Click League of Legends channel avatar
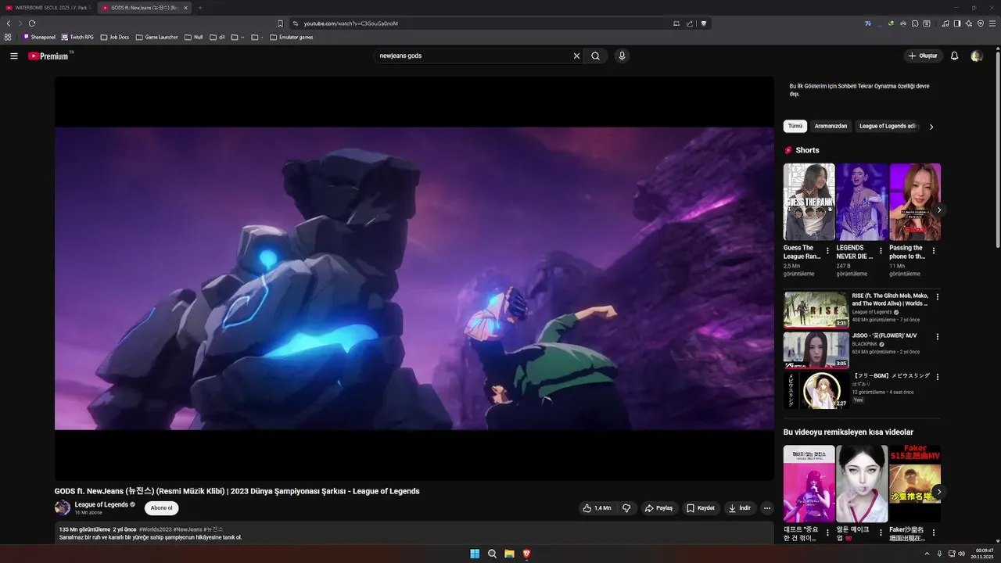The height and width of the screenshot is (563, 1001). tap(63, 507)
